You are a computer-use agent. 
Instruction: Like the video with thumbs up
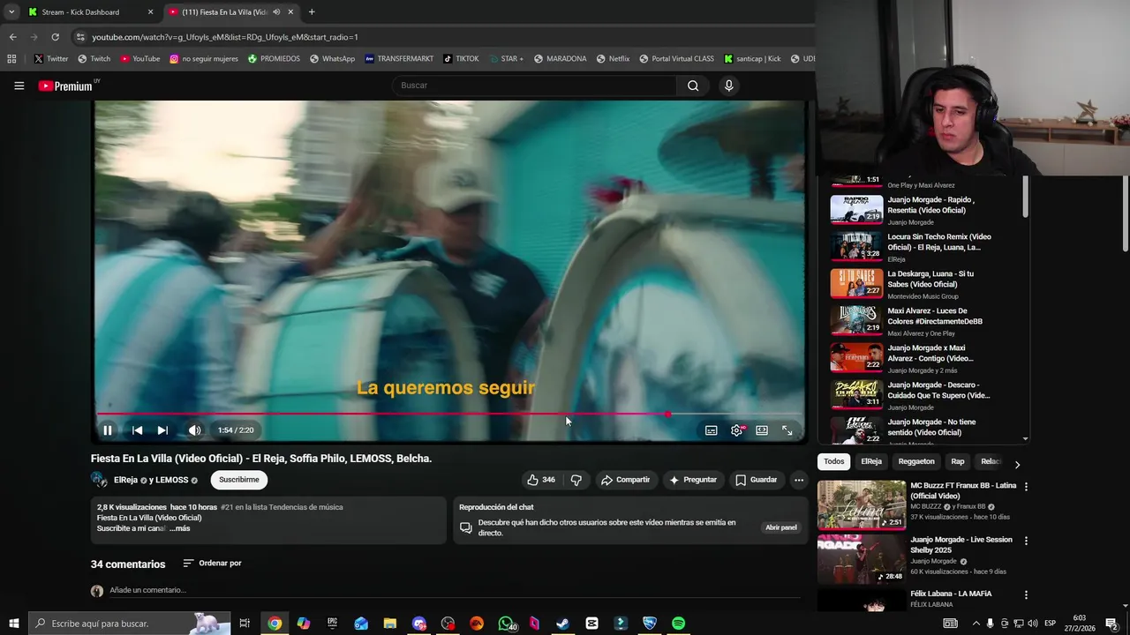541,480
